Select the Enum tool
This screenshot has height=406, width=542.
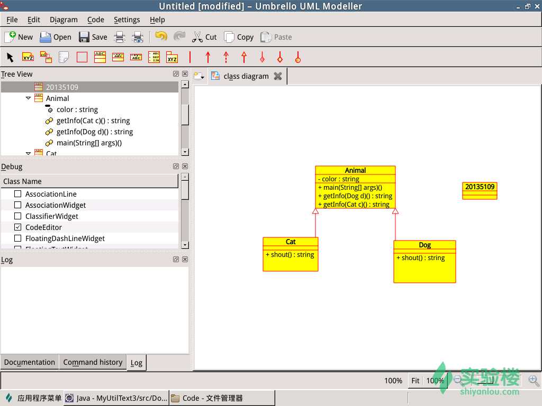coord(154,57)
